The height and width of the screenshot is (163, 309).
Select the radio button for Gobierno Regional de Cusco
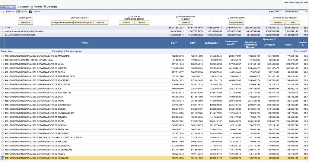pos(2,109)
